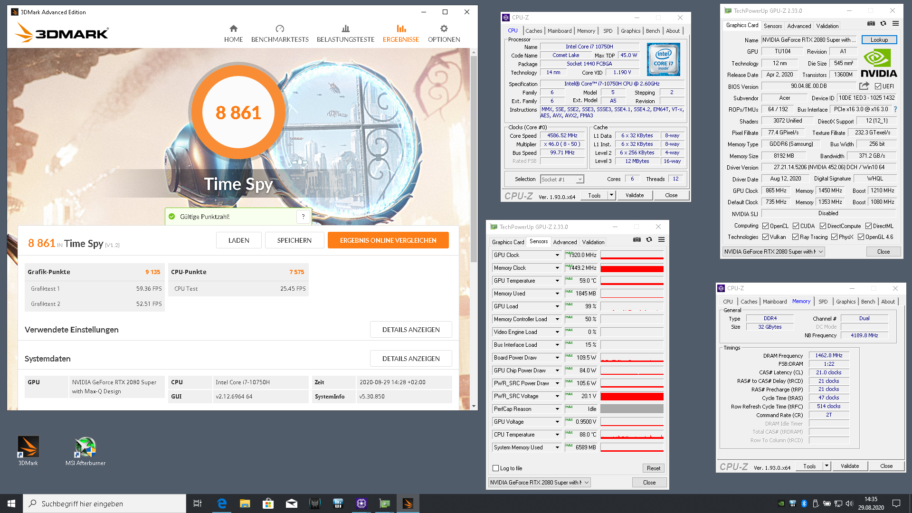Open the GPU Clock sensor dropdown
Screen dimensions: 912x513
[557, 255]
